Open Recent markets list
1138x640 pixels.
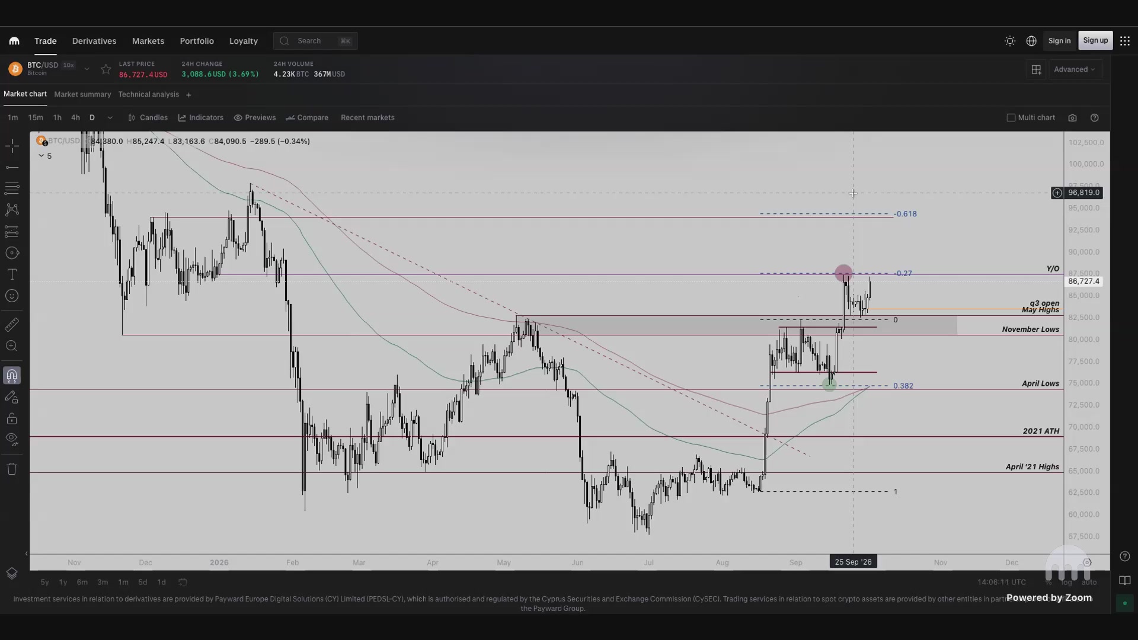(x=367, y=118)
